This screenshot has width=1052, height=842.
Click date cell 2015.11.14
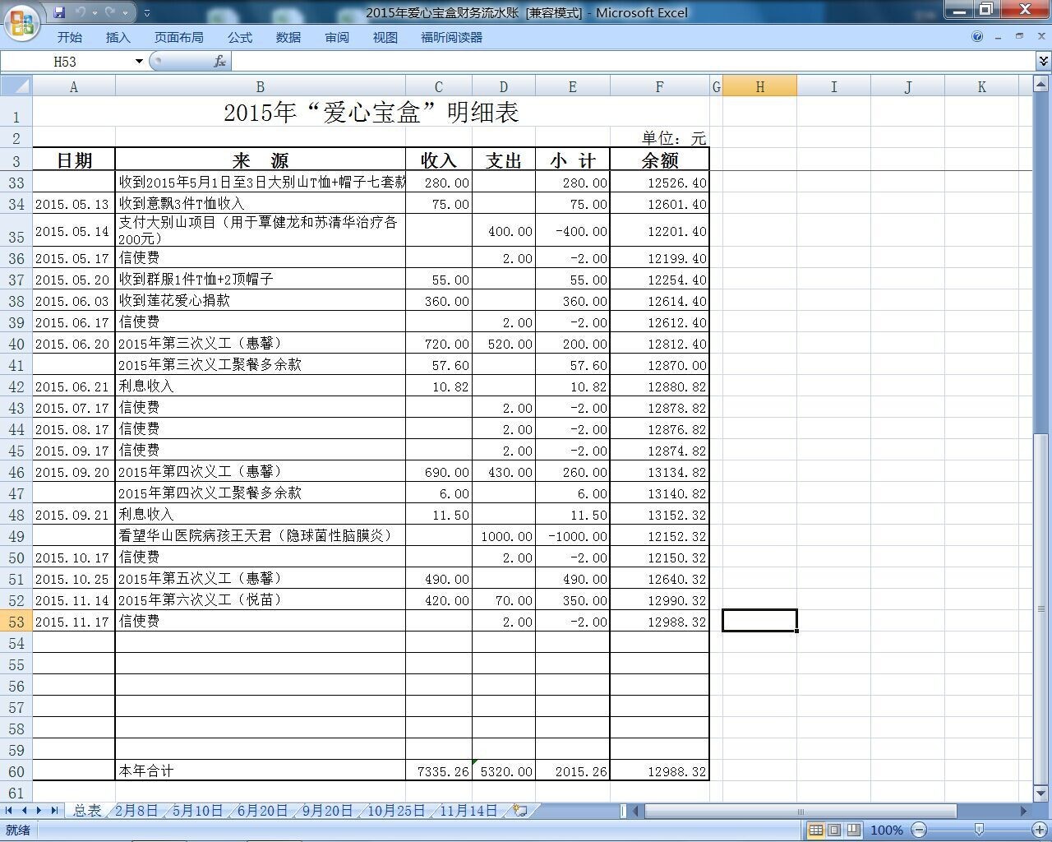click(73, 600)
